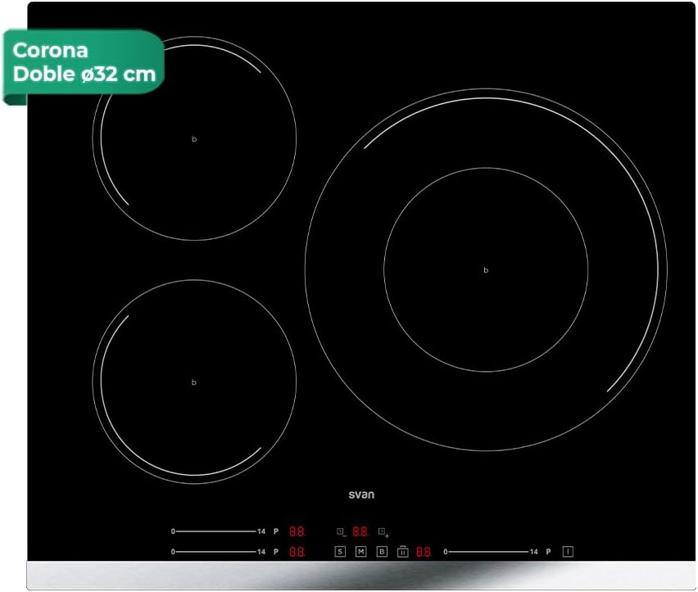Click the Corona Doble ø32 cm badge
Screen dimensions: 698x592
pyautogui.click(x=84, y=62)
